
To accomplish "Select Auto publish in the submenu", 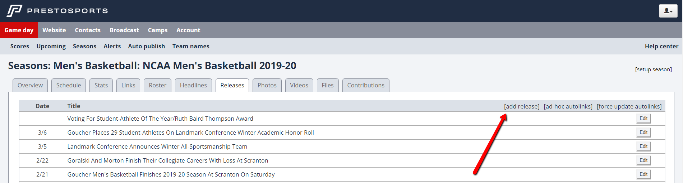I will pos(146,47).
